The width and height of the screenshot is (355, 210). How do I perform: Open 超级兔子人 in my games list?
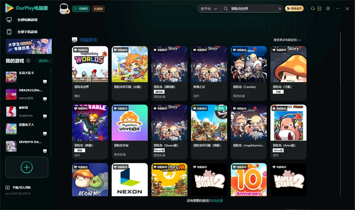(27, 129)
